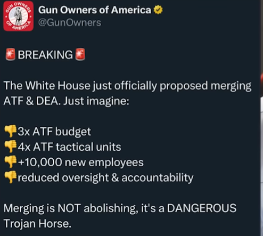Open the @GunOwners handle link

tap(70, 22)
